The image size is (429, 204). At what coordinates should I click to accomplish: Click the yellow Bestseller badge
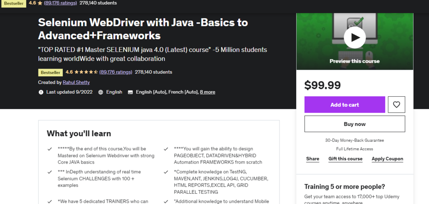(x=50, y=72)
